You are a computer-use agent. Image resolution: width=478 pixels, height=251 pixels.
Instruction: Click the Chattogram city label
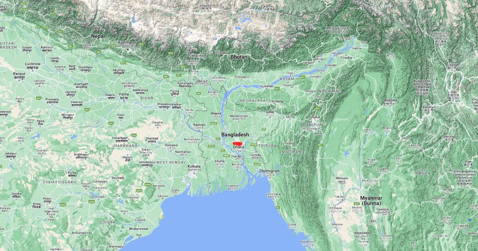[x=269, y=171]
